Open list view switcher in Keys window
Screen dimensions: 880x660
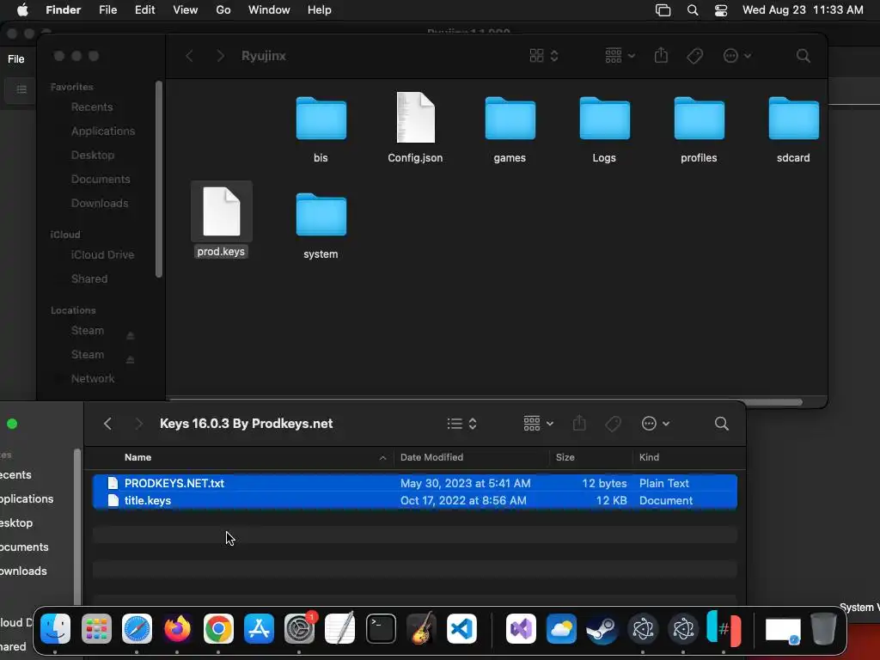pos(461,424)
